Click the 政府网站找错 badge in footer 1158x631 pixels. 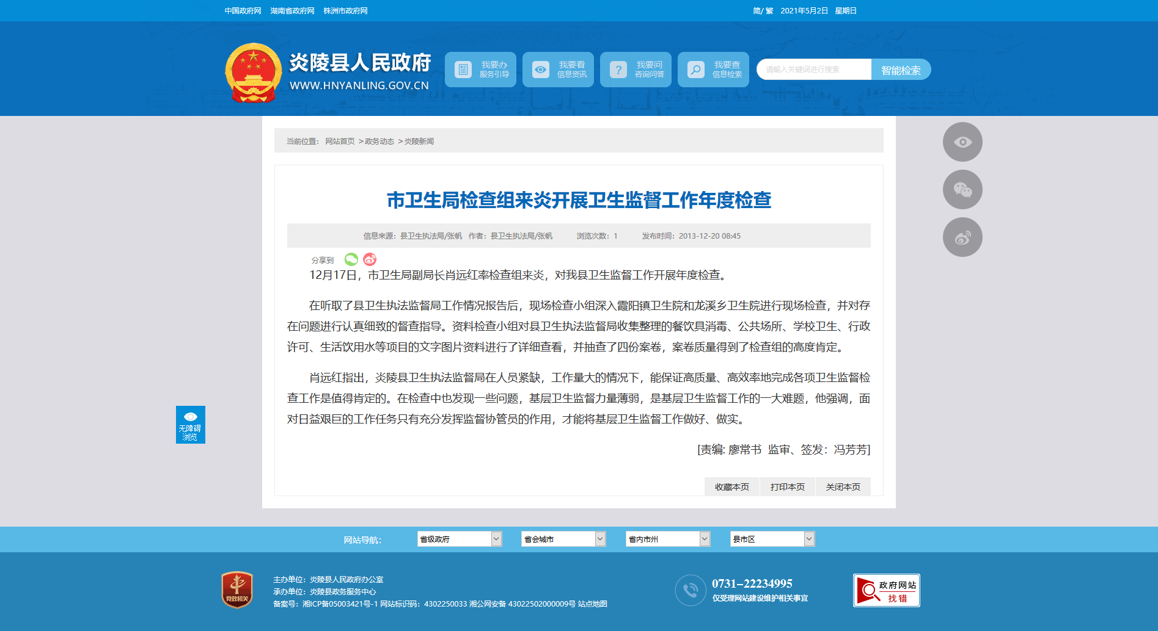click(x=886, y=591)
